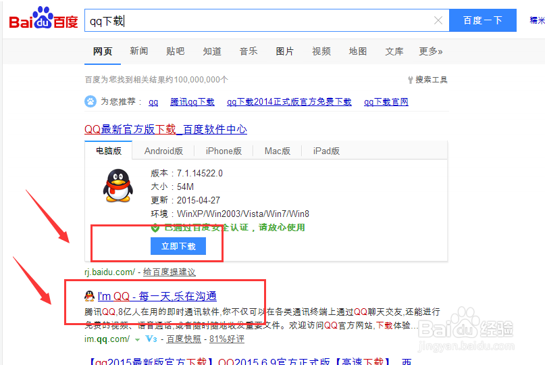Select the 电脑版 tab

coord(109,151)
